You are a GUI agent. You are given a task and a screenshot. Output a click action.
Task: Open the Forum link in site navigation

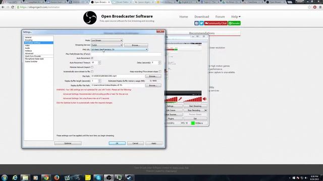(x=220, y=17)
